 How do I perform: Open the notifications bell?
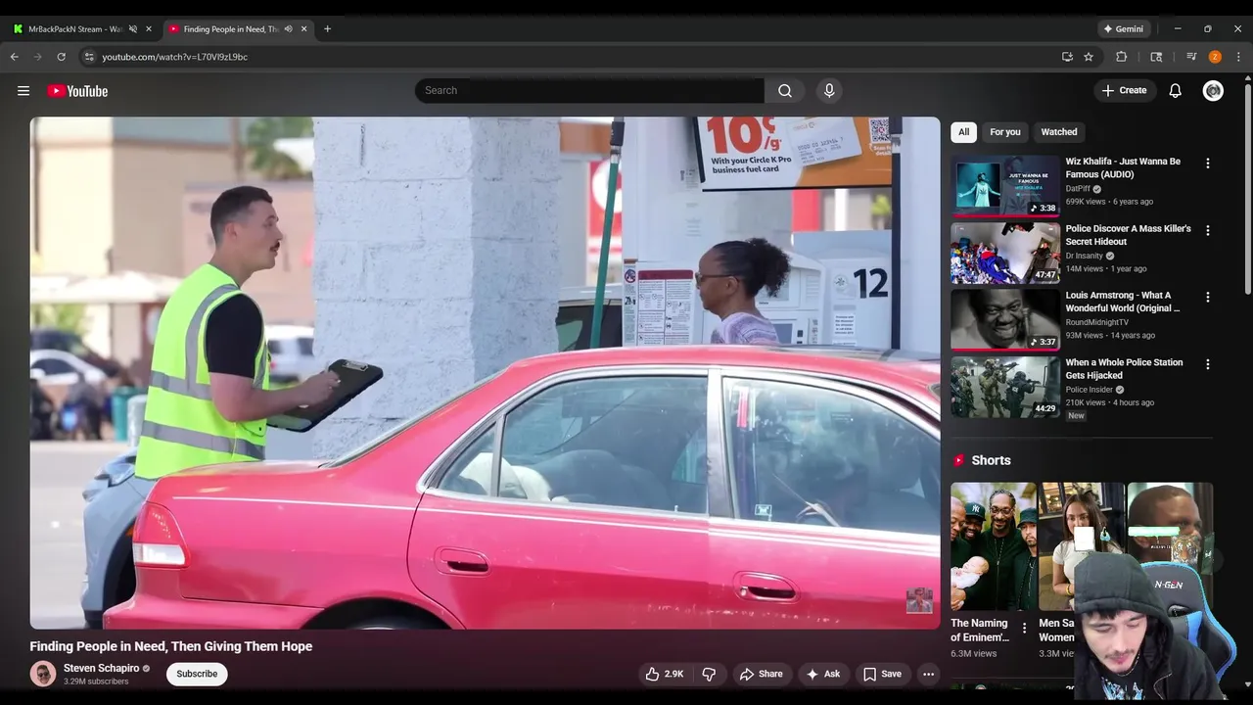(1176, 91)
